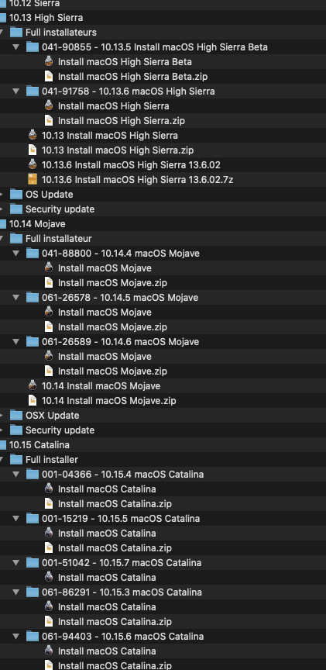Click the 10.14 Install macOS Mojave.zip icon

pos(33,400)
